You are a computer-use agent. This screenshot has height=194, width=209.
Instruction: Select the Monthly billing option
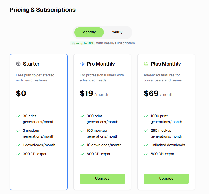coord(89,32)
